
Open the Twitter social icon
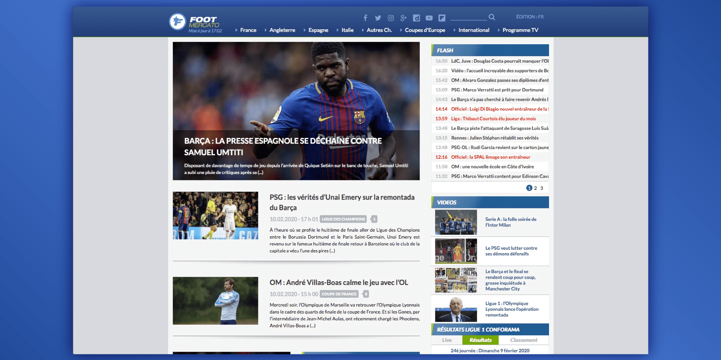378,18
